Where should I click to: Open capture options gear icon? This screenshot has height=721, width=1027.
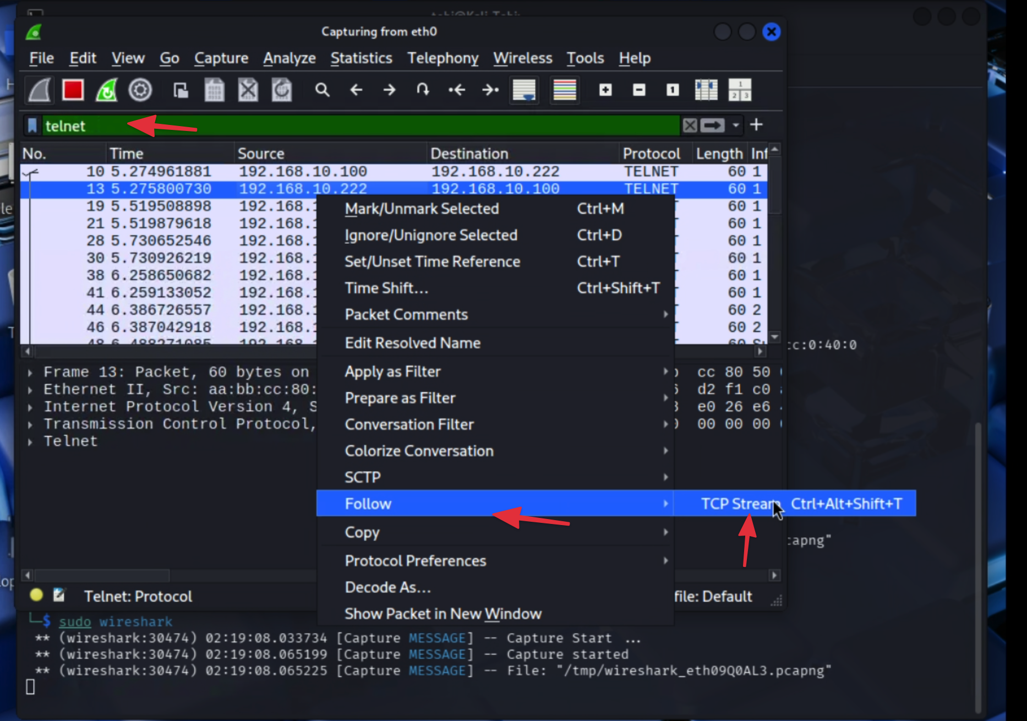tap(140, 90)
